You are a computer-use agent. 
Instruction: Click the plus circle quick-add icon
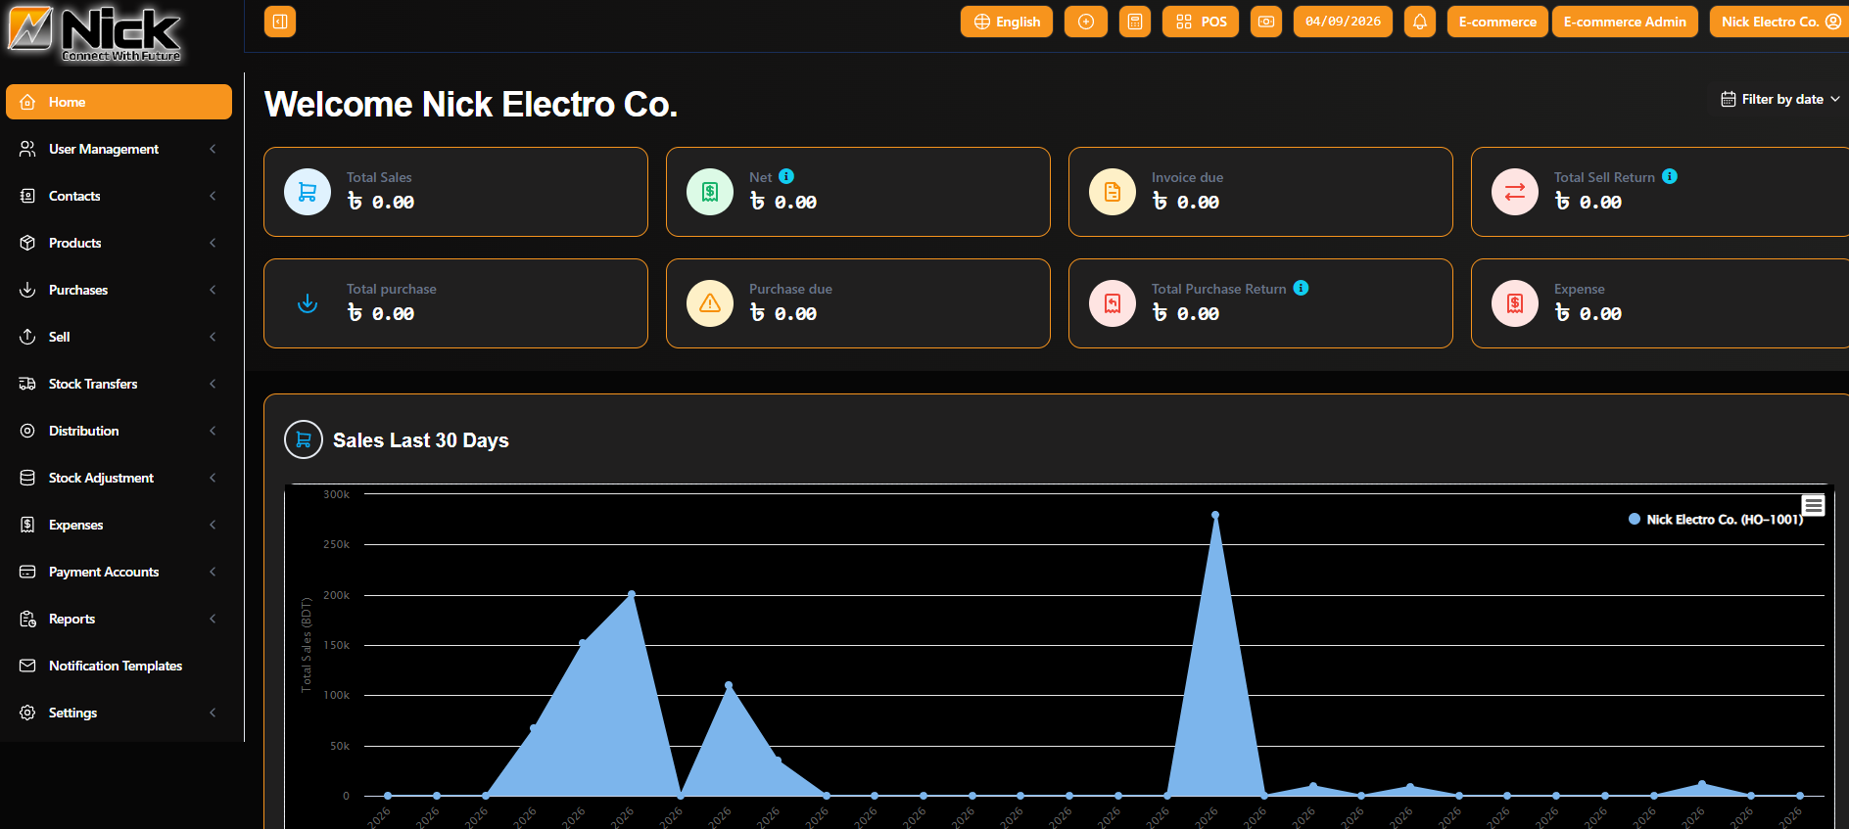(x=1086, y=22)
